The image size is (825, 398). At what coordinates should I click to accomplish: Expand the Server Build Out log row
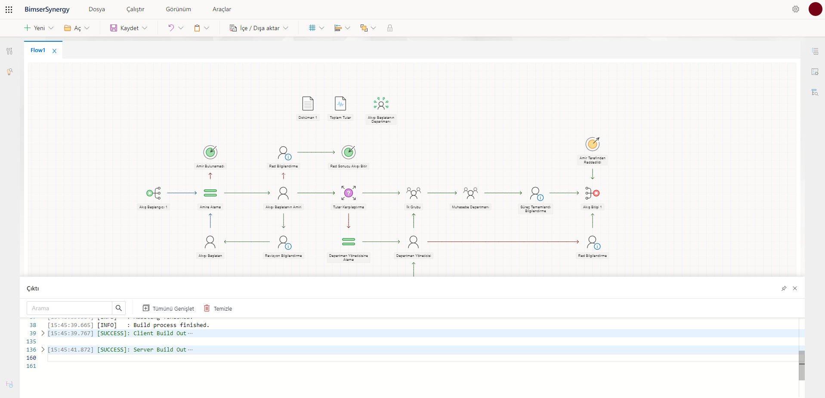tap(43, 349)
